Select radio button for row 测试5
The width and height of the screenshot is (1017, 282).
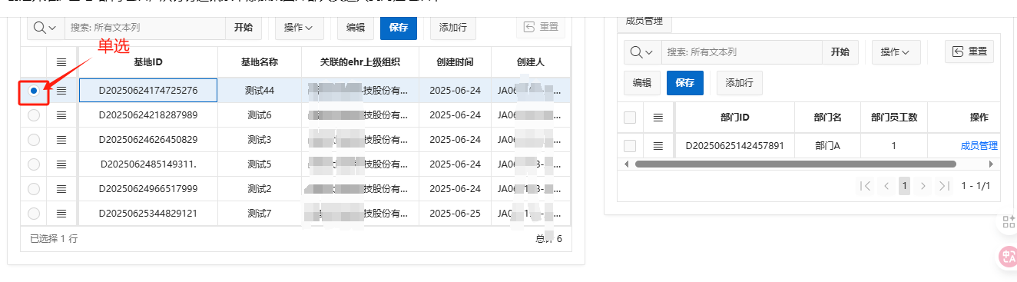pos(34,164)
